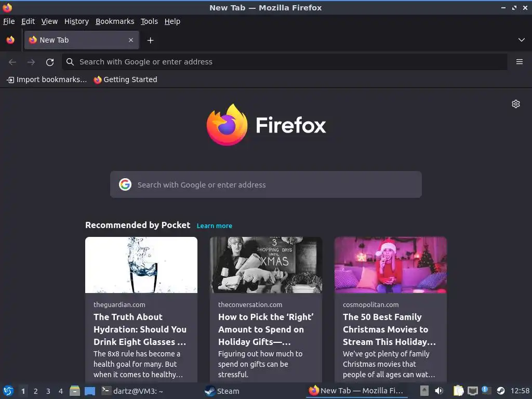The height and width of the screenshot is (399, 532).
Task: Switch to virtual desktop 2
Action: pyautogui.click(x=36, y=391)
